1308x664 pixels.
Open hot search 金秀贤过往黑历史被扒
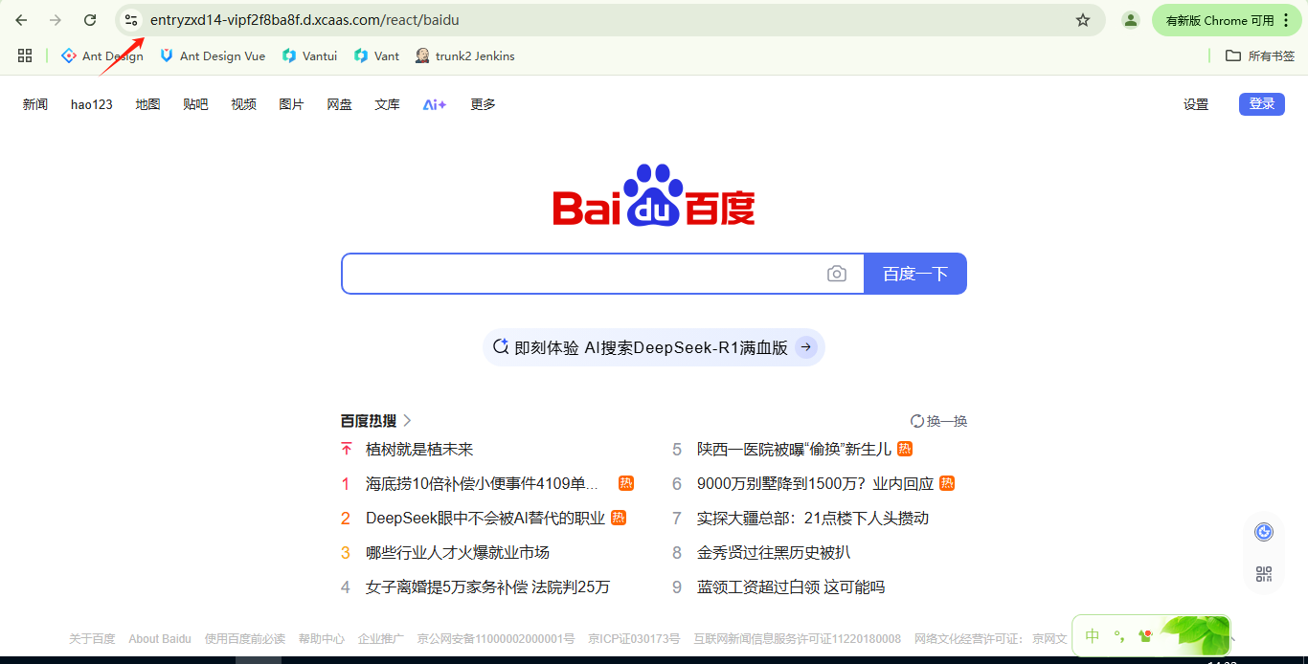point(774,553)
